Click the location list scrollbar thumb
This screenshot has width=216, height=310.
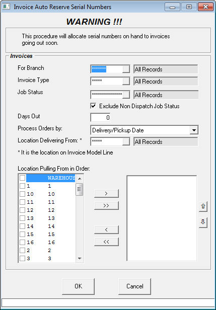tap(80, 189)
